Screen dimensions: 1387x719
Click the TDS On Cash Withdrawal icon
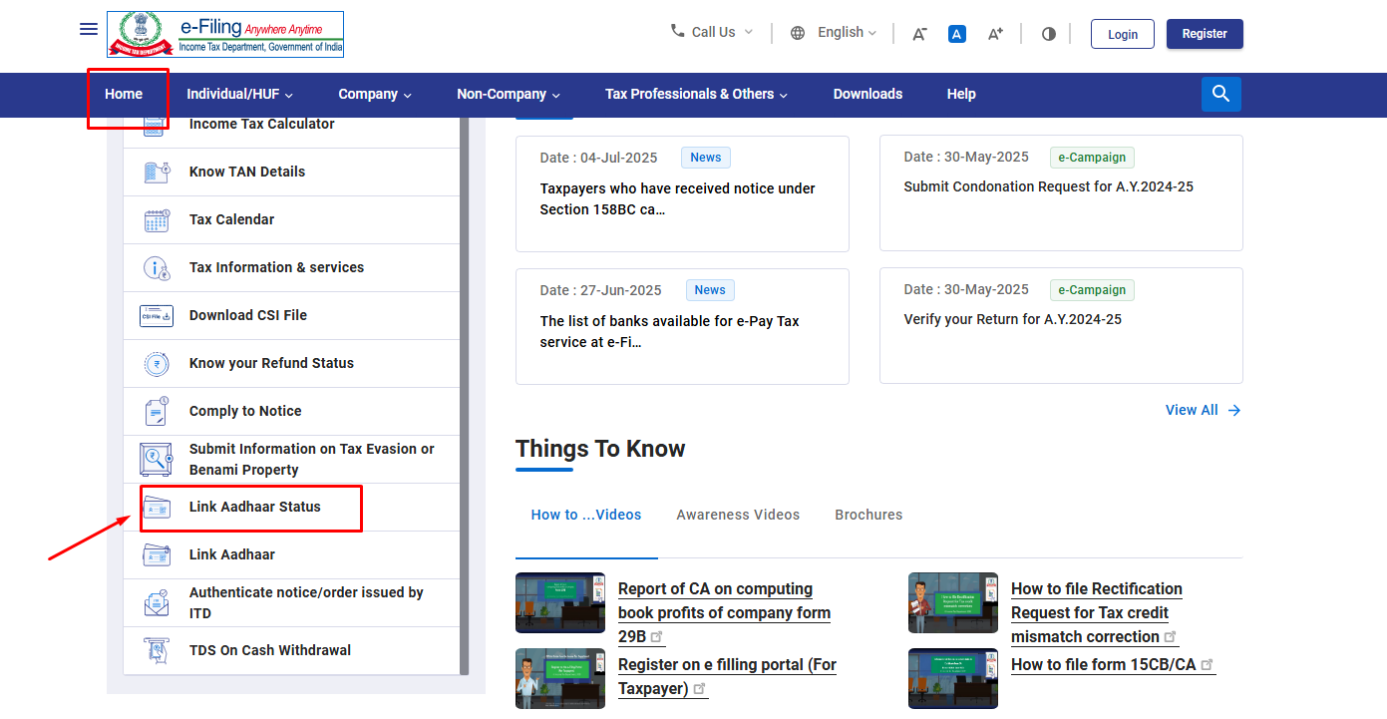pos(157,650)
